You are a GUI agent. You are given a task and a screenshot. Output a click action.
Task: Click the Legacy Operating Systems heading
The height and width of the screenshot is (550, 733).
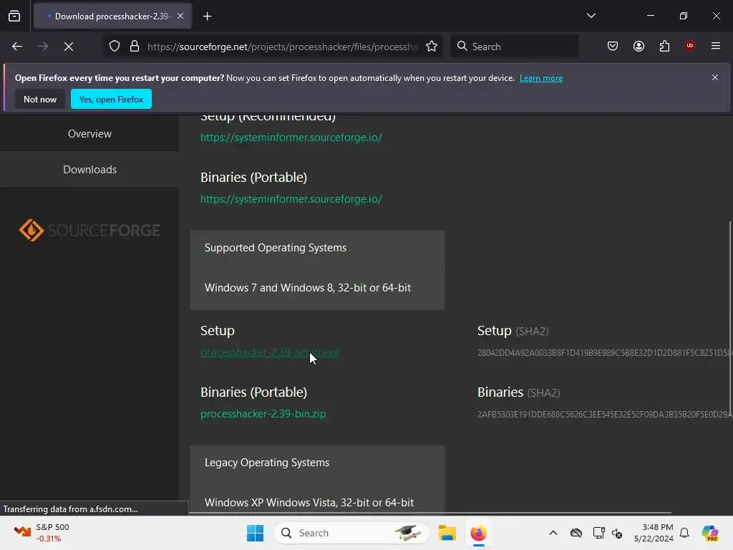(267, 463)
